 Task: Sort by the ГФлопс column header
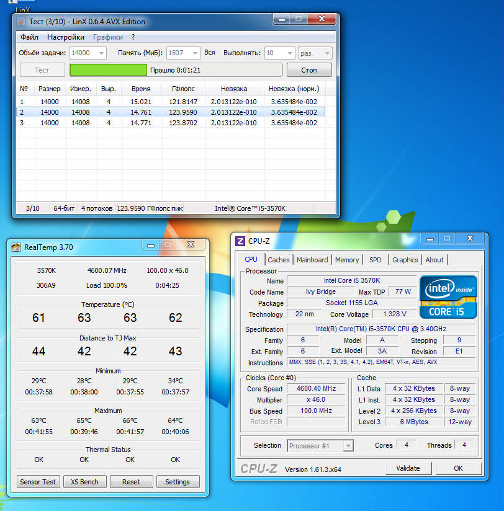pos(183,89)
